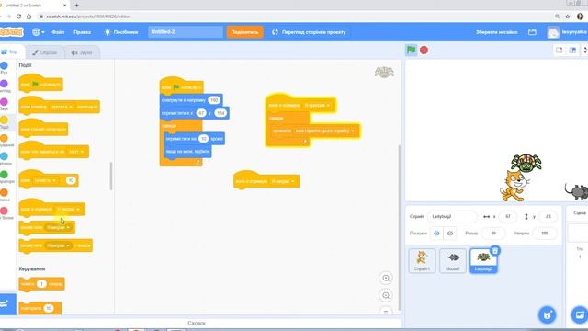Viewport: 588px width, 331px height.
Task: Click the red stop button above stage
Action: click(x=424, y=50)
